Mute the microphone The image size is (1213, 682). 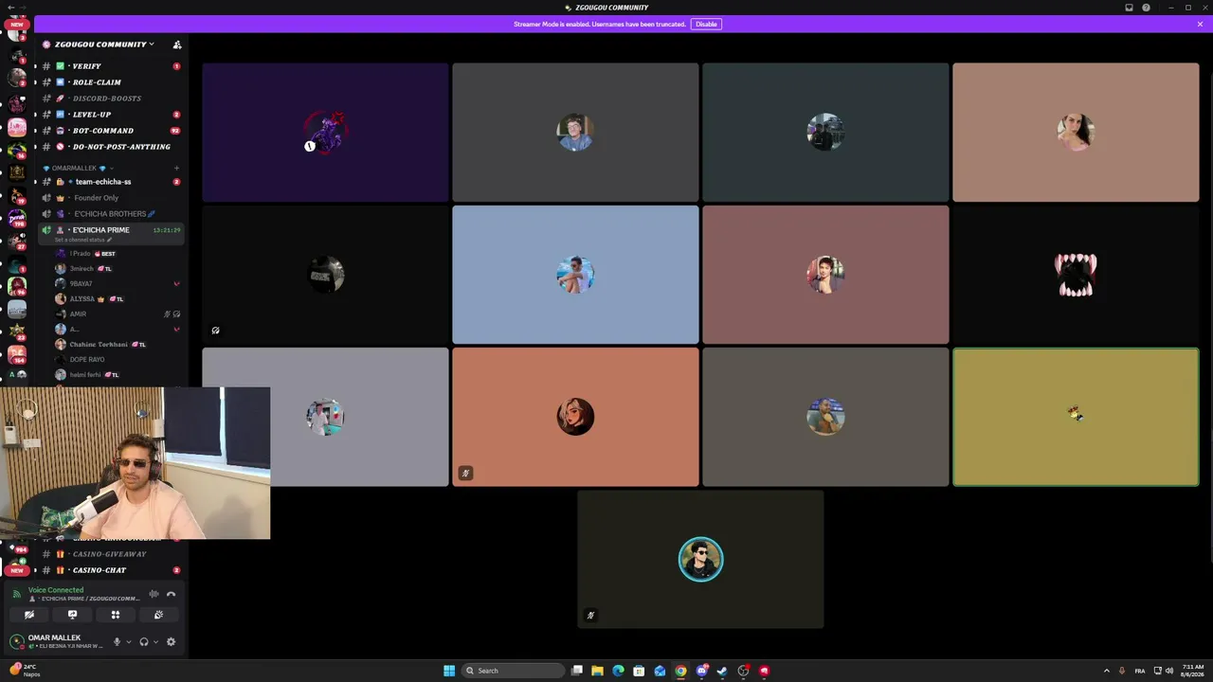(x=117, y=641)
